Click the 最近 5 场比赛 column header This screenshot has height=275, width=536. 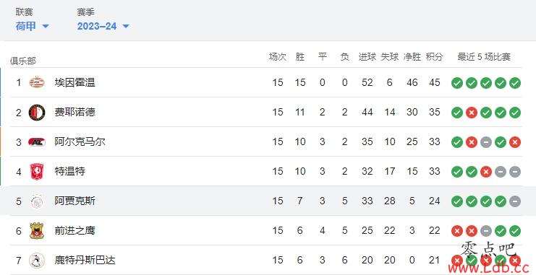click(484, 56)
